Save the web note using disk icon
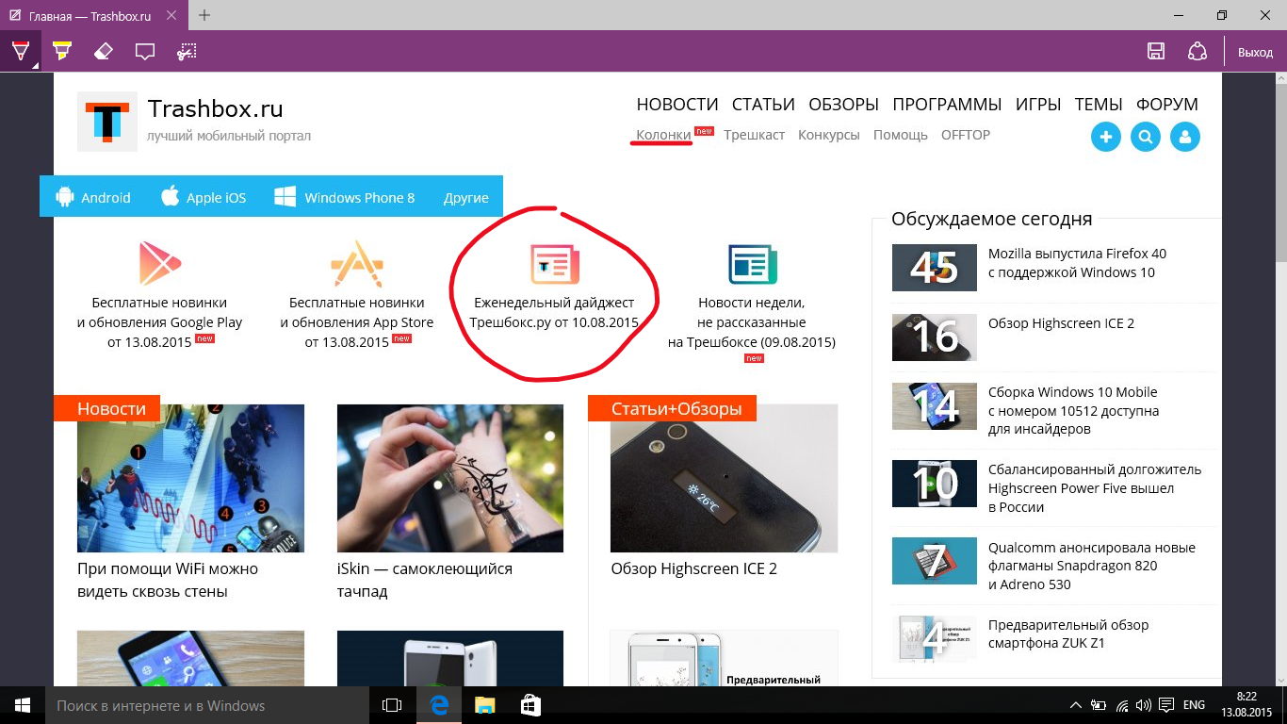Screen dimensions: 1287x724 coord(1155,52)
